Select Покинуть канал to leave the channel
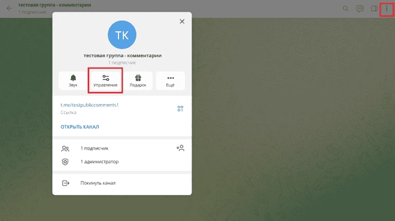 [x=97, y=183]
